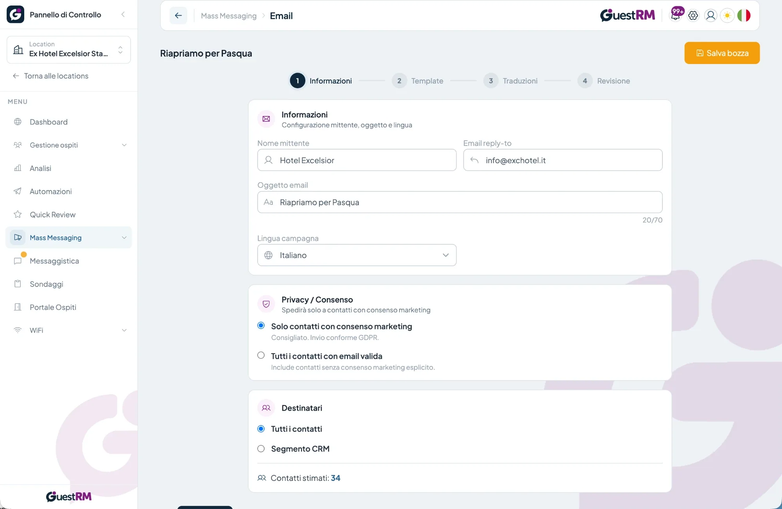Click the Salva bozza button
The image size is (782, 509).
pos(722,53)
